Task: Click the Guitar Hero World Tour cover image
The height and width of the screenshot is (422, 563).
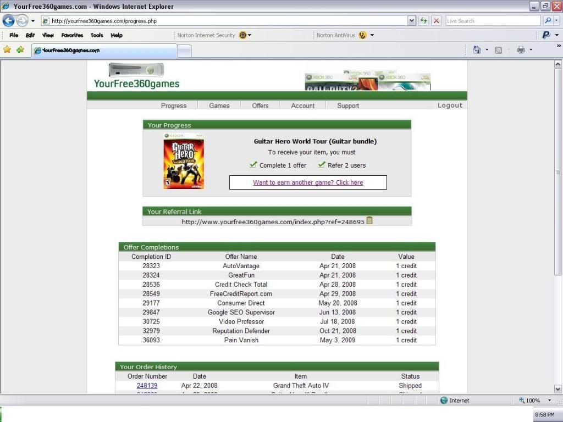Action: [x=184, y=161]
